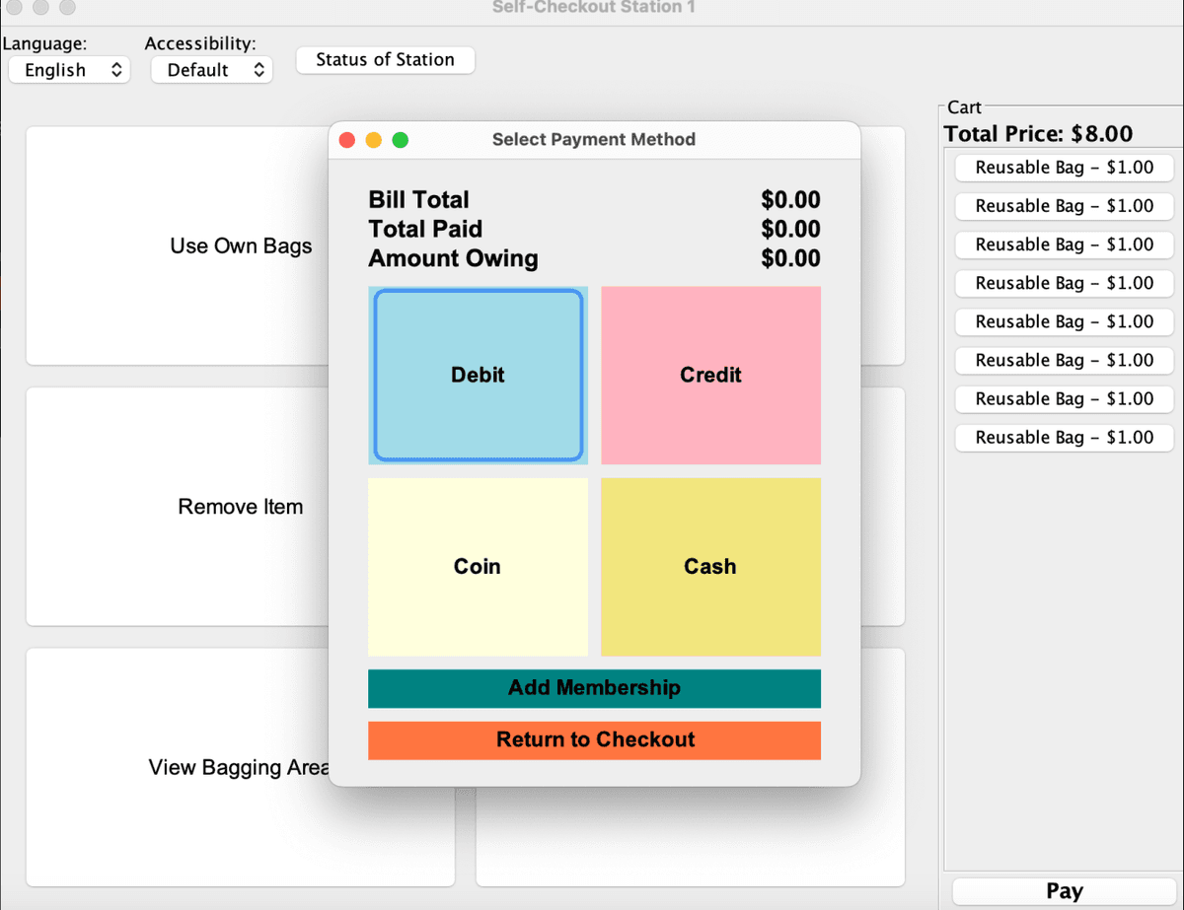
Task: Open the View Bagging Area option
Action: [x=178, y=767]
